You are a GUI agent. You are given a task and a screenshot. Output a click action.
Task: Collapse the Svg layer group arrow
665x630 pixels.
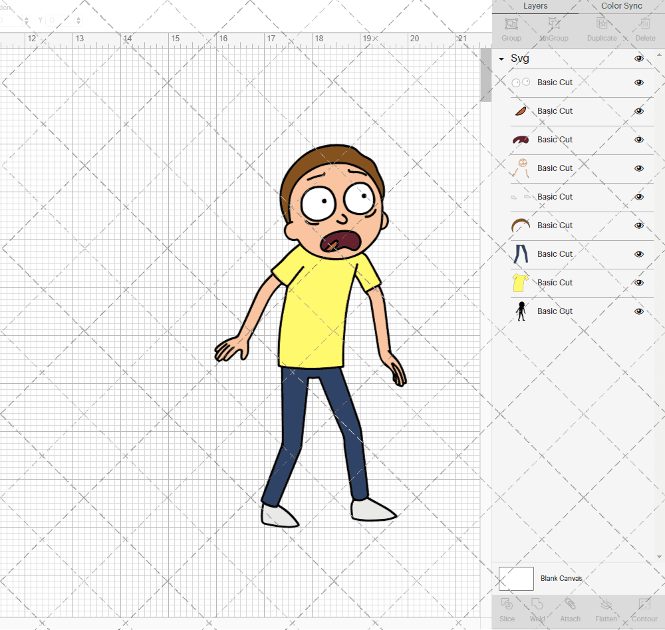(501, 59)
